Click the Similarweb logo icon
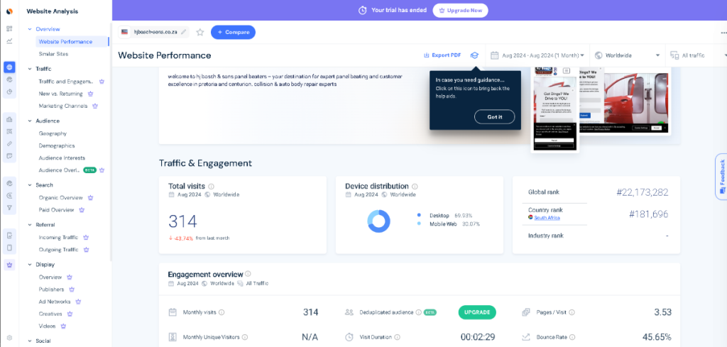This screenshot has height=347, width=727. coord(9,11)
